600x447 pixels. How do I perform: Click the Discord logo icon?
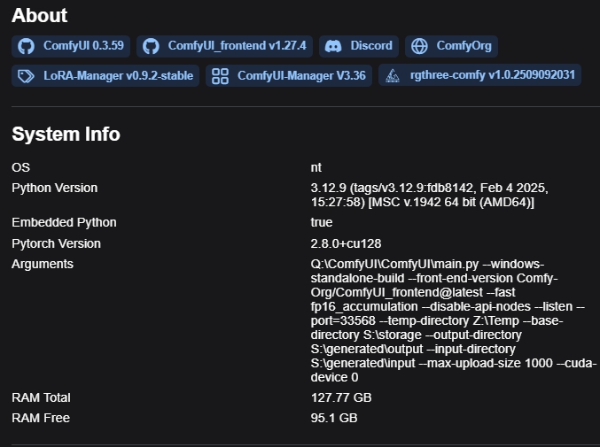click(333, 46)
